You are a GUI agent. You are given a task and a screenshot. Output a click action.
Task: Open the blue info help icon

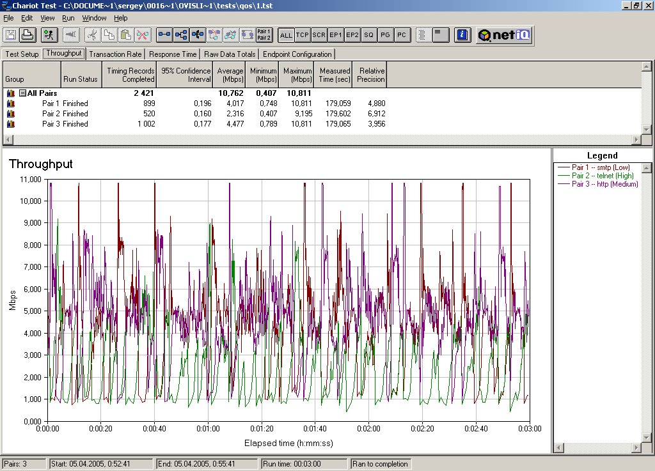[463, 35]
